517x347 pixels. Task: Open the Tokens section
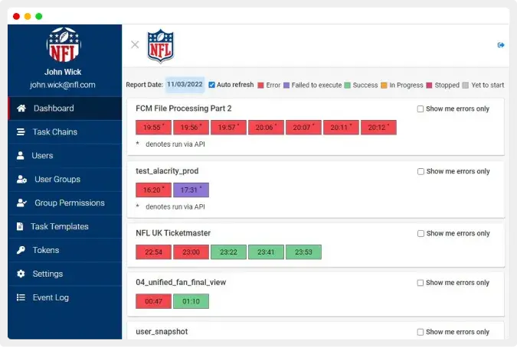(64, 250)
